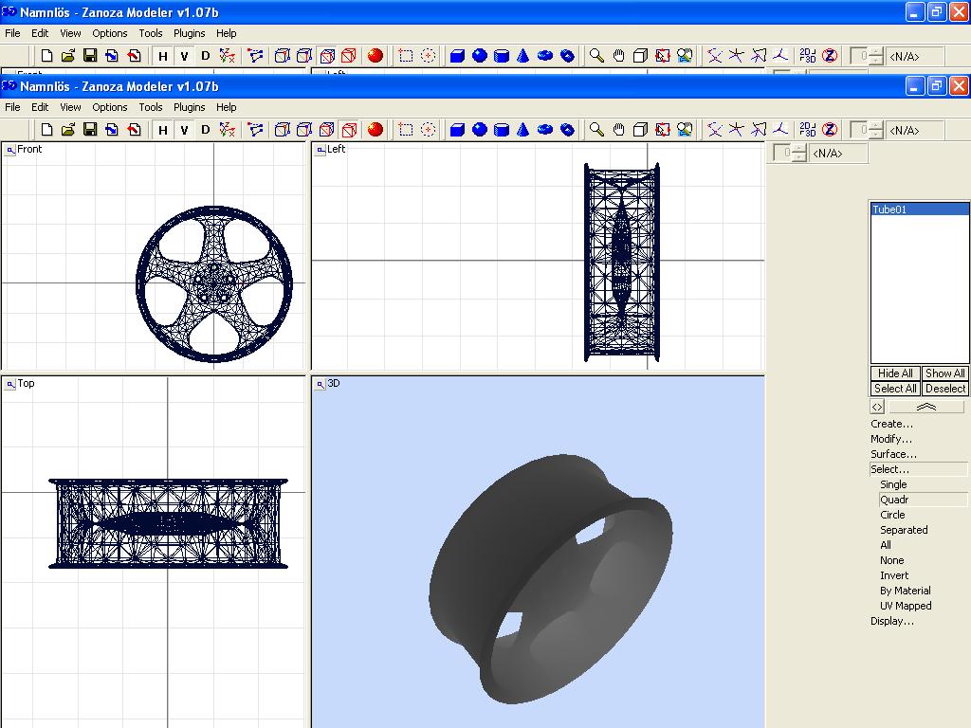Viewport: 971px width, 728px height.
Task: Toggle the V axis lock in front toolbar
Action: click(x=184, y=130)
